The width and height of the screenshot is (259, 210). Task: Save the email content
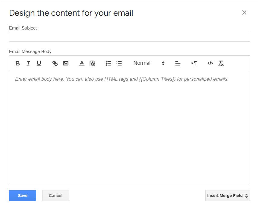23,196
